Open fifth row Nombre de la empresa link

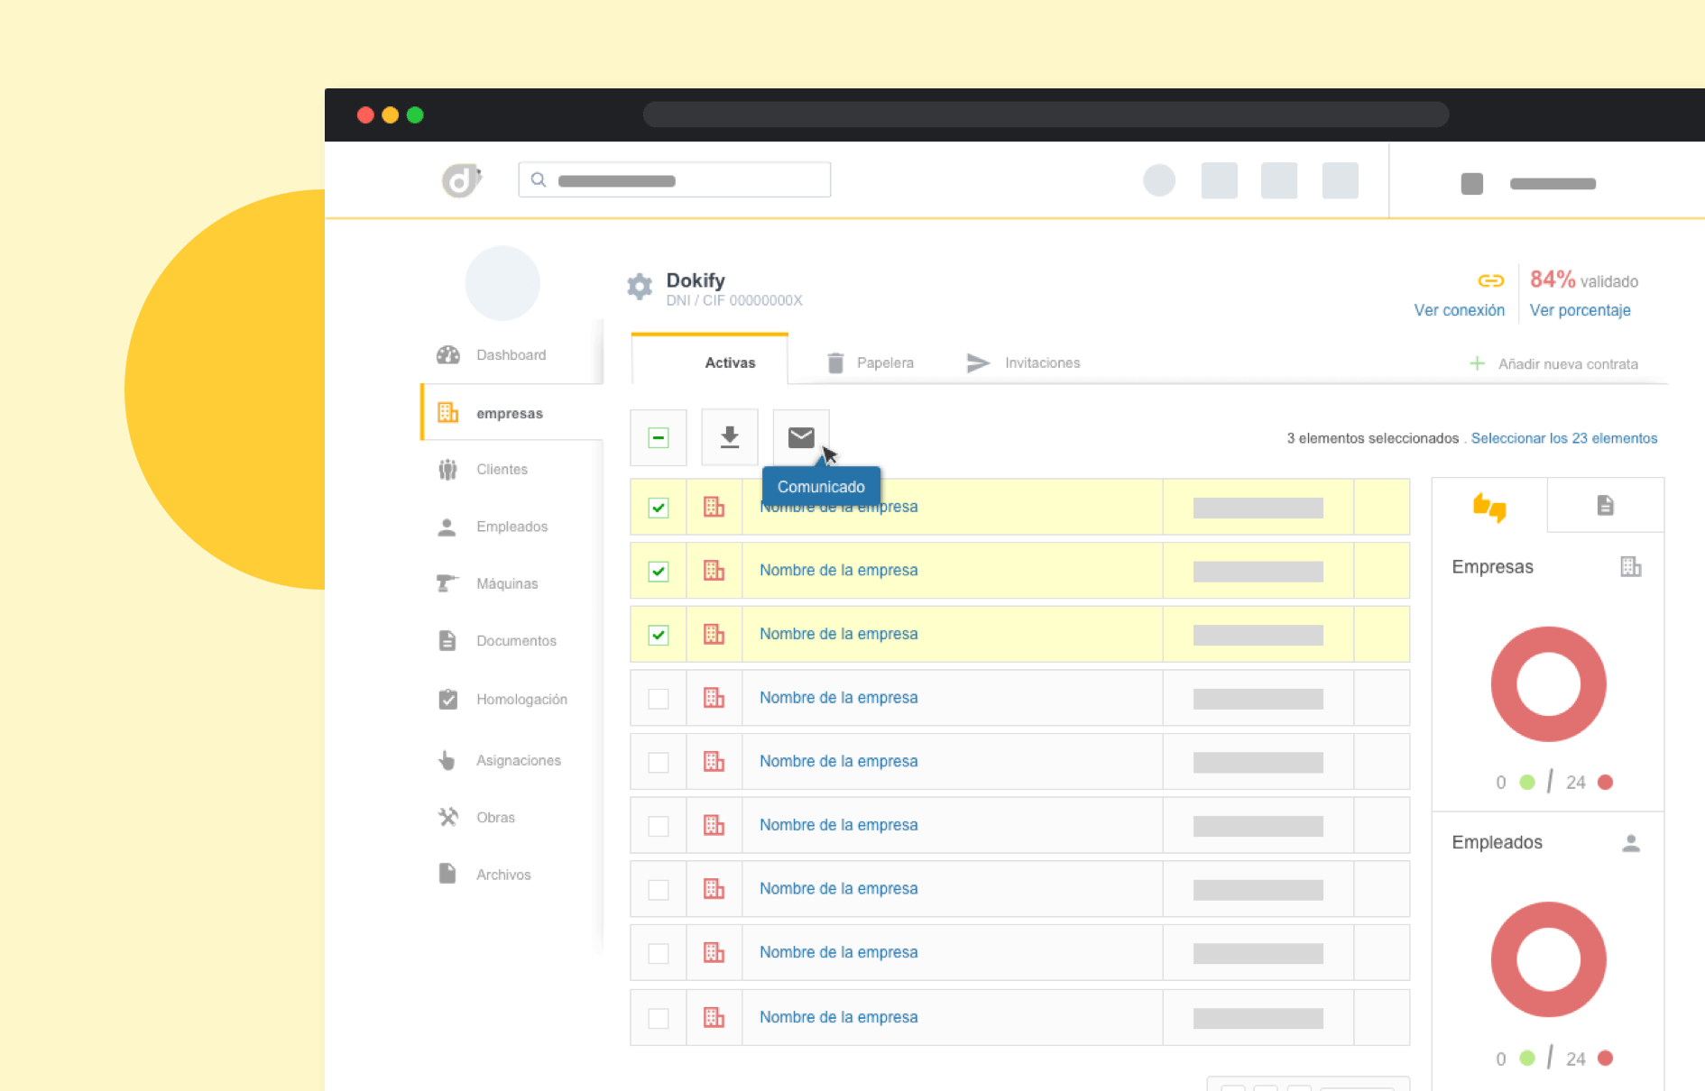838,761
